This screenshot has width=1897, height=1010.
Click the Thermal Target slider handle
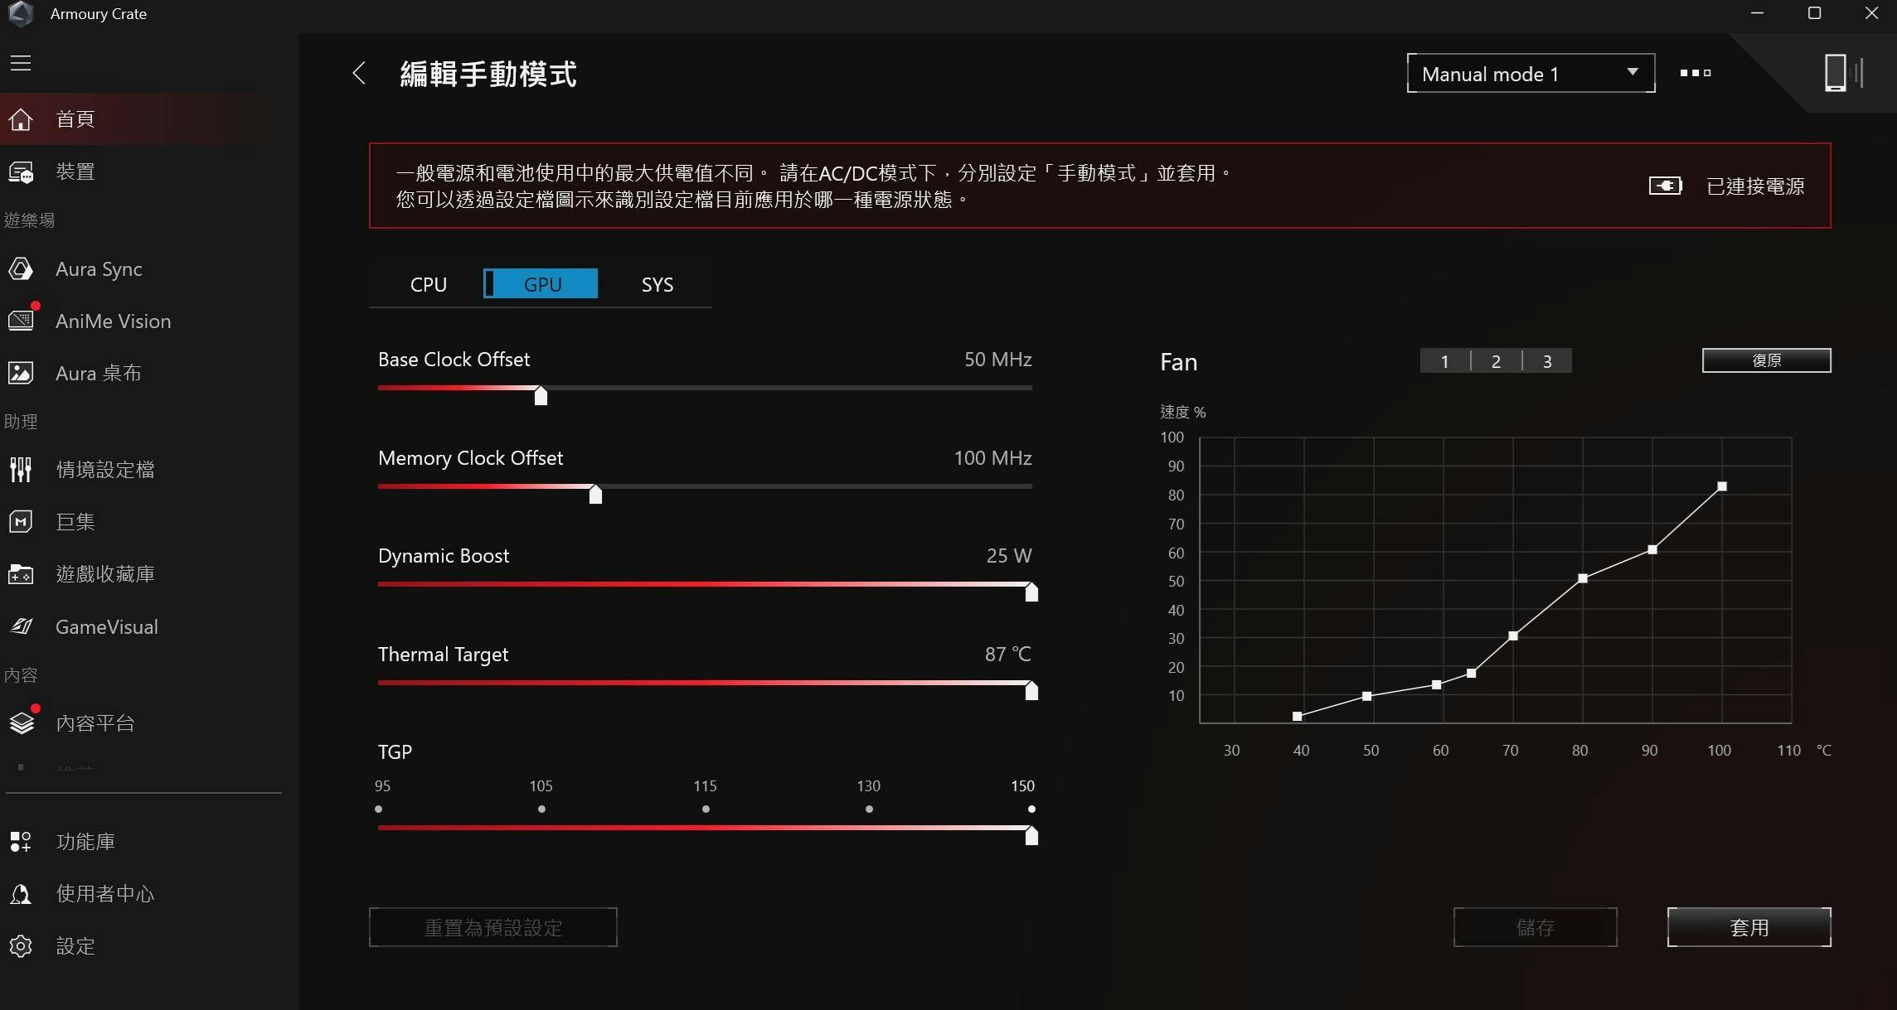point(1031,690)
